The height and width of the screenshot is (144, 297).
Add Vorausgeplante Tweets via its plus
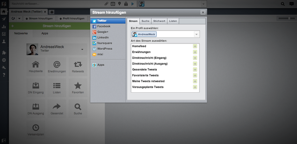click(195, 87)
